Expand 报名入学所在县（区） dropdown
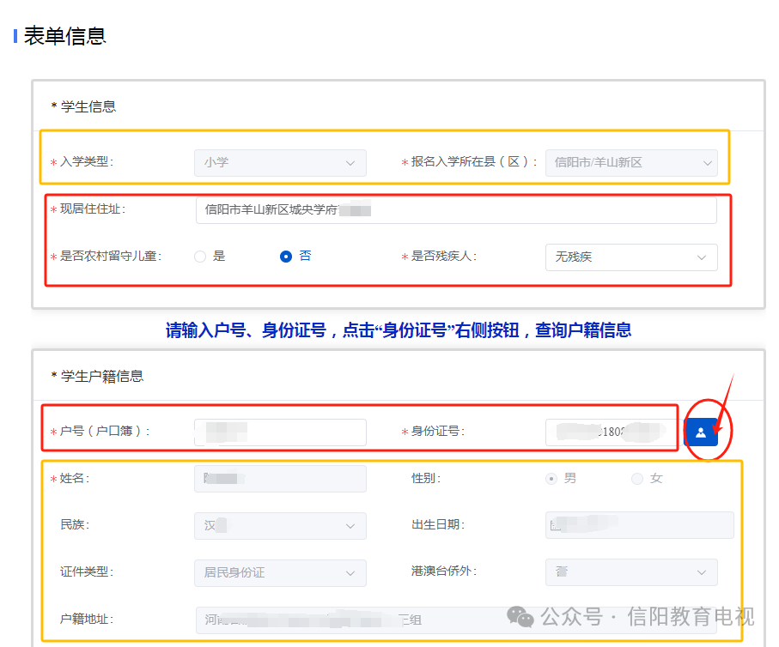The width and height of the screenshot is (779, 647). [x=631, y=163]
